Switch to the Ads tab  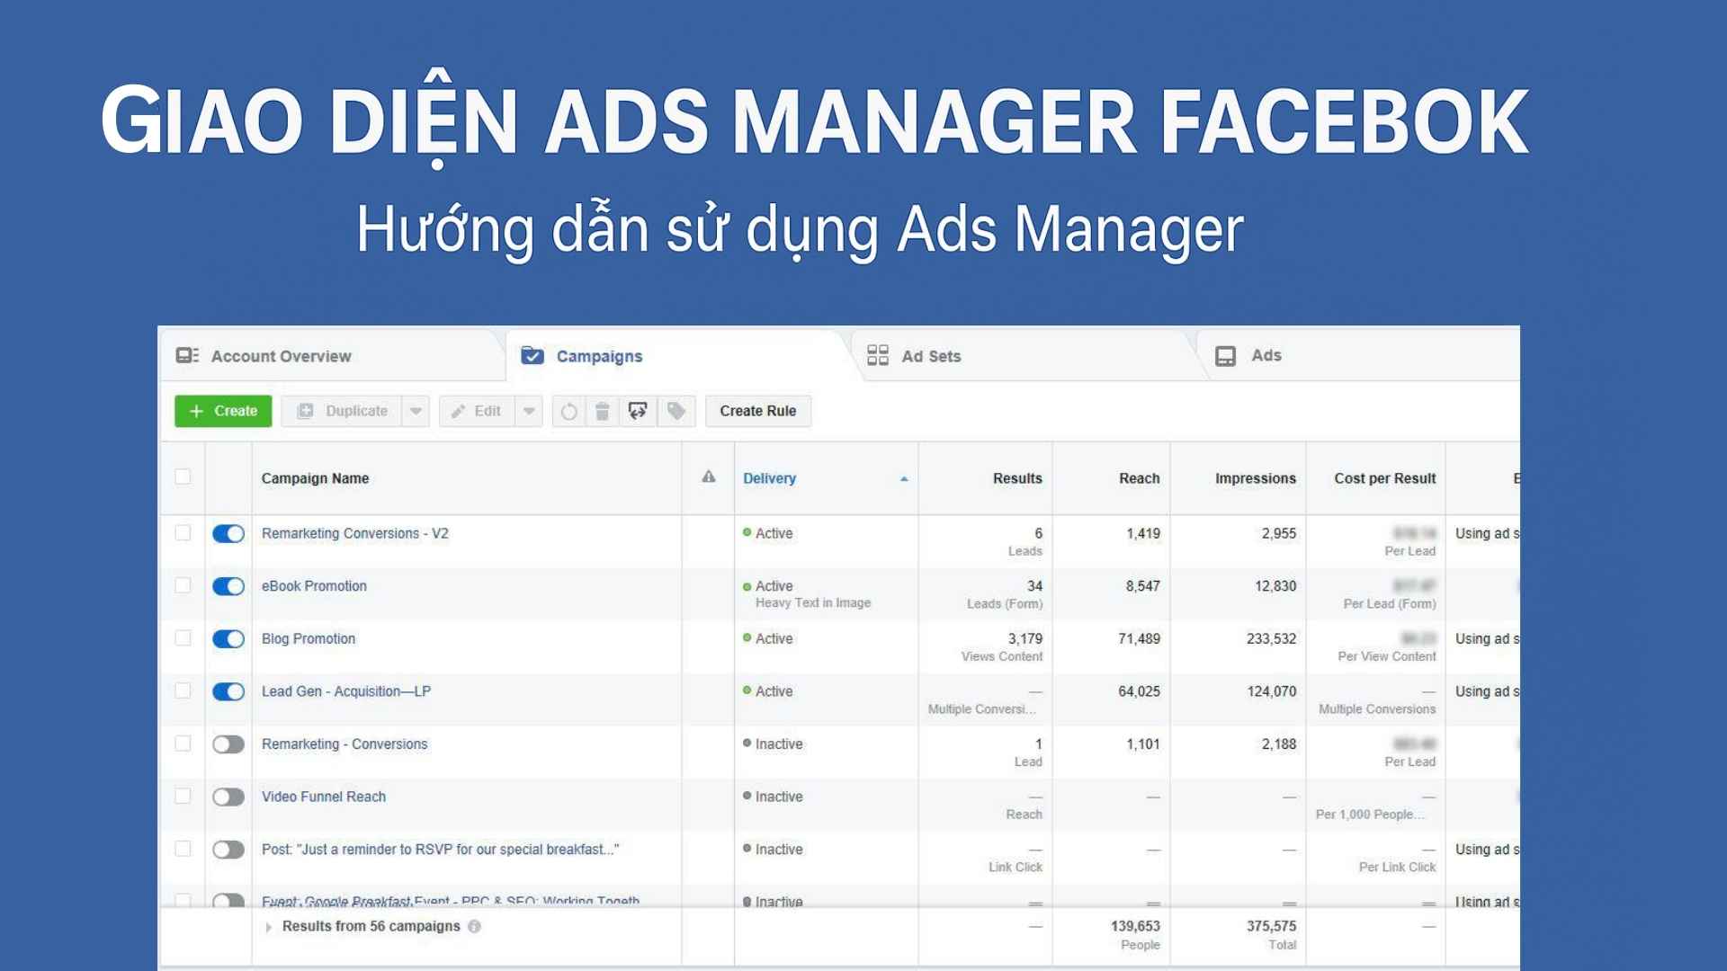point(1358,356)
